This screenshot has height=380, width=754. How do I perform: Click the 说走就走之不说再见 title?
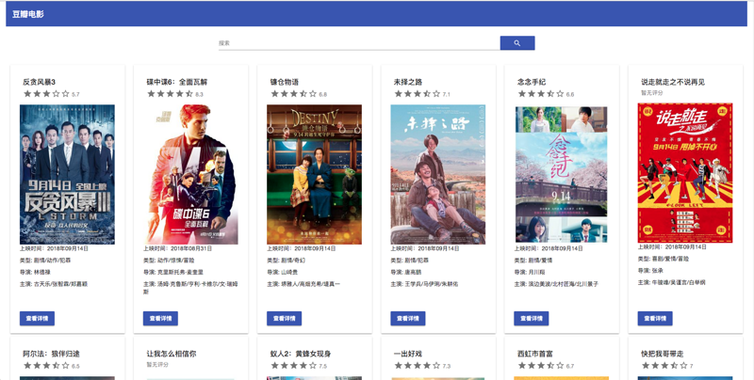(x=673, y=82)
